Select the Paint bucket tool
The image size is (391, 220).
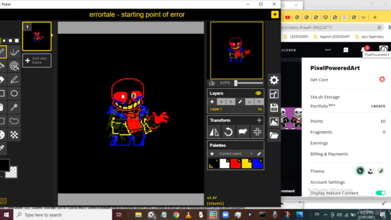(x=3, y=66)
